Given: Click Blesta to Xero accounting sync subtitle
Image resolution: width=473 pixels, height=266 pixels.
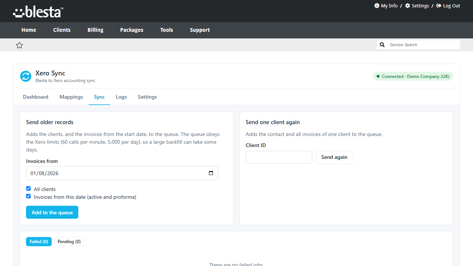Looking at the screenshot, I should click(65, 81).
